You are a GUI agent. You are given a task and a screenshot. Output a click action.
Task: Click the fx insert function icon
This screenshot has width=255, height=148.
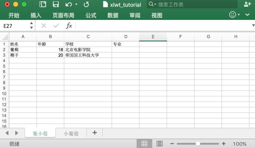coord(69,26)
